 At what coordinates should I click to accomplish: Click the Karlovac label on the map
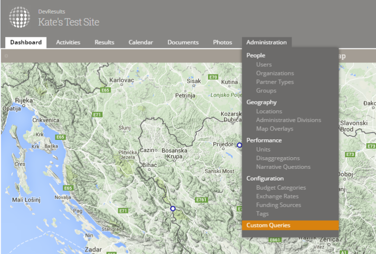(122, 80)
